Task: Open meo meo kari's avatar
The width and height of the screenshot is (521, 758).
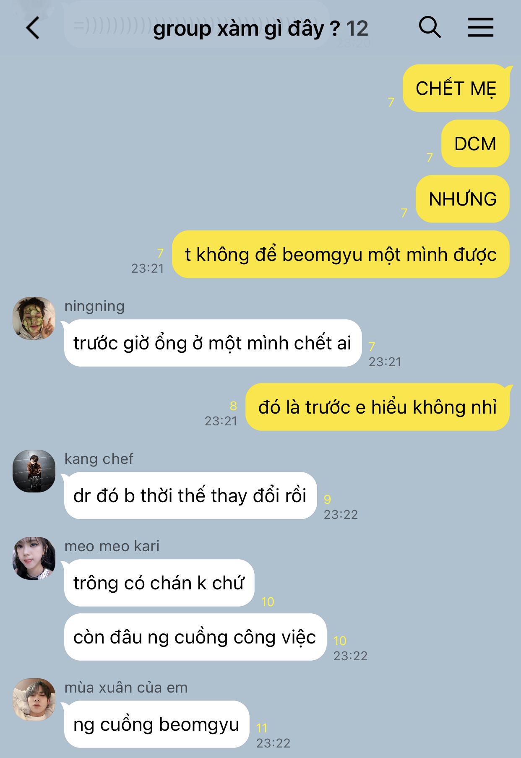Action: coord(34,558)
